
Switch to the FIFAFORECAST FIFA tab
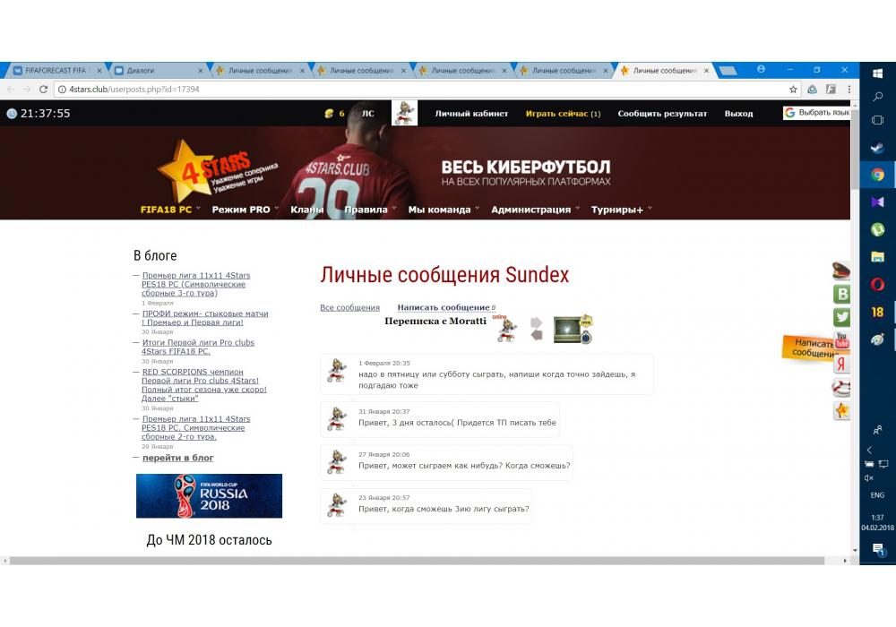tap(56, 70)
